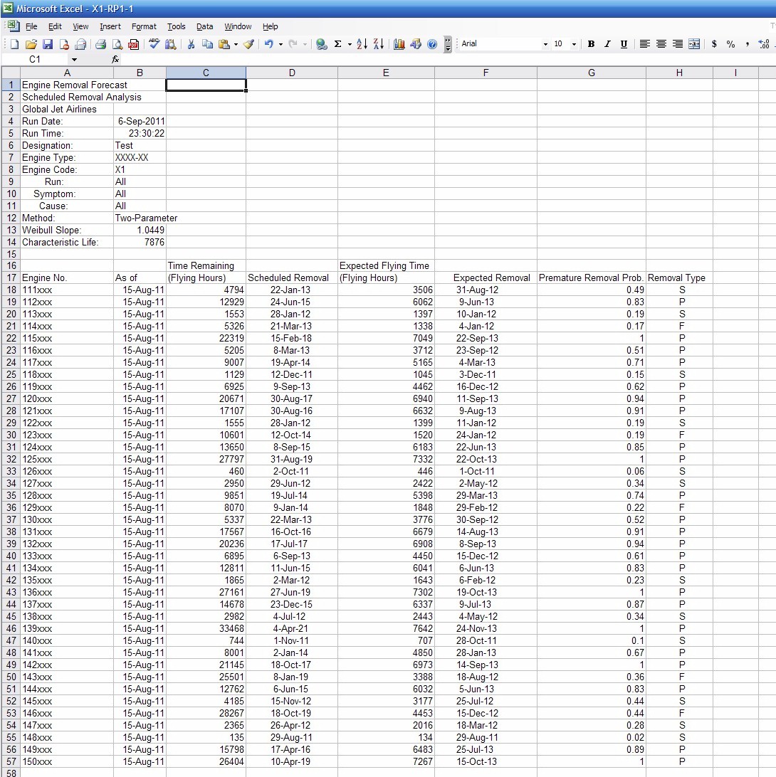Expand the Arial font name dropdown
The width and height of the screenshot is (776, 777).
tap(545, 44)
